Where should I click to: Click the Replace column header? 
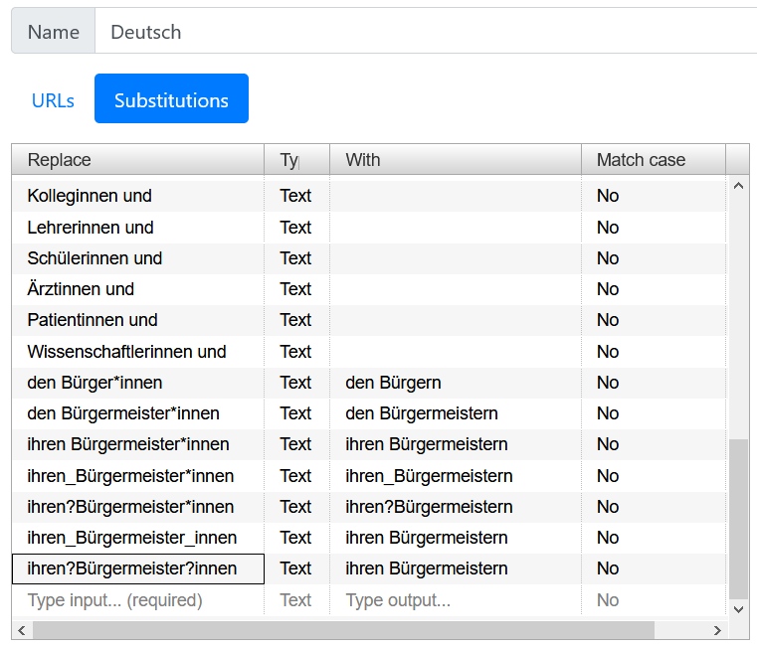(x=137, y=160)
